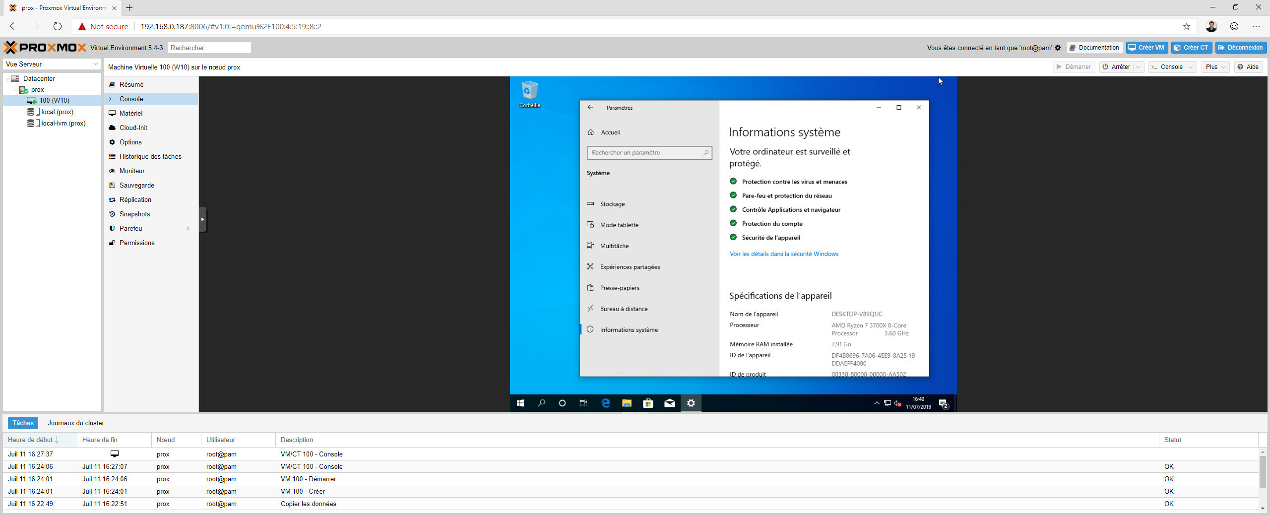Click the Rechercher search field
1270x516 pixels.
point(209,48)
